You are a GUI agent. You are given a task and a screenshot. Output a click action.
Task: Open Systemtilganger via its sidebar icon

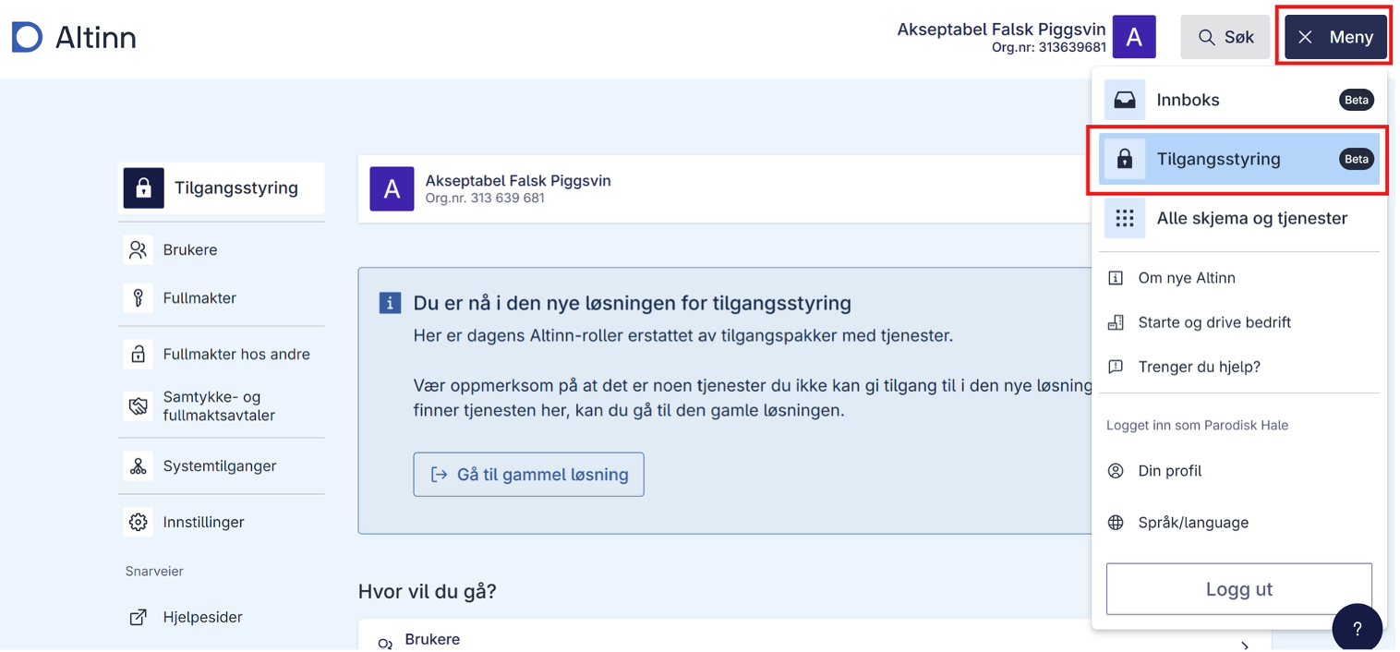(x=138, y=465)
